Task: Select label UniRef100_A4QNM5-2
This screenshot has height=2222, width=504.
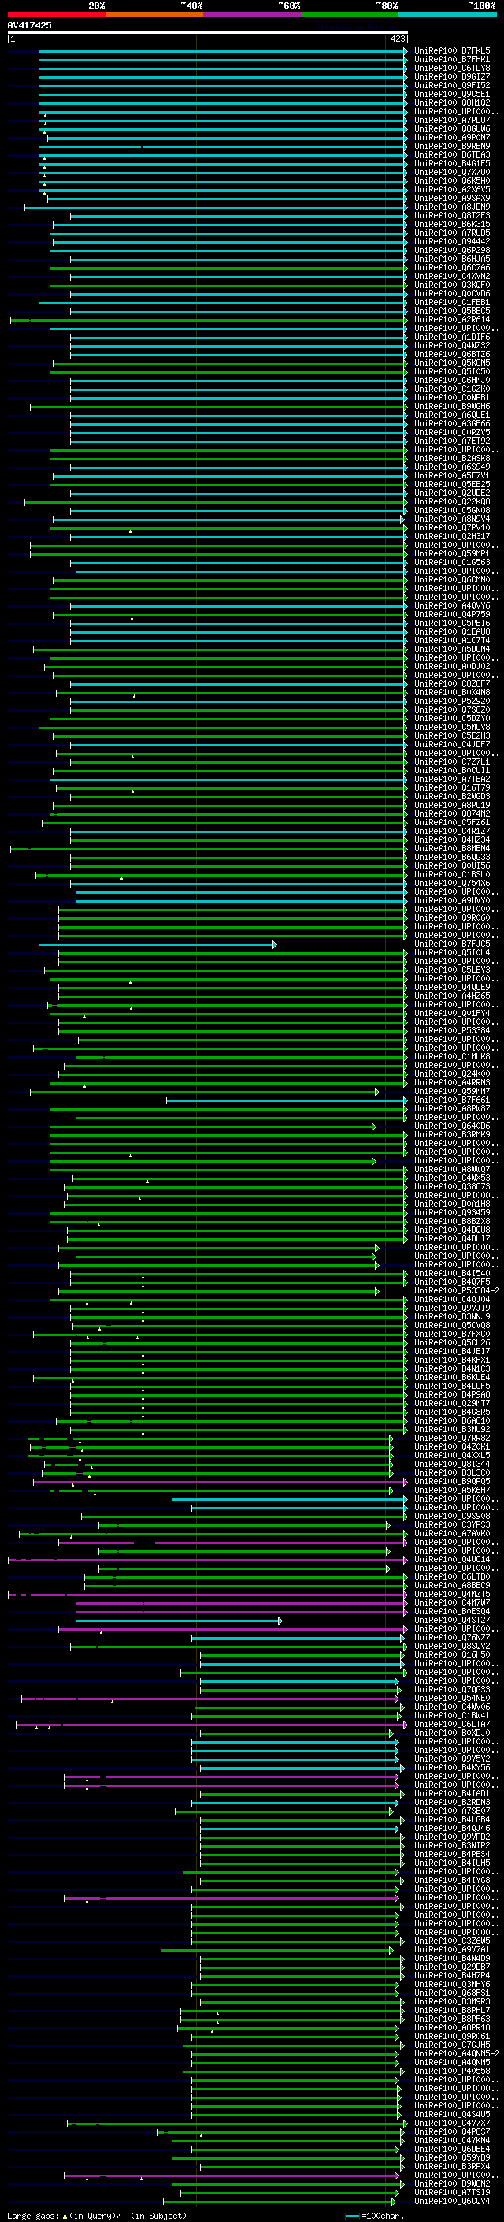Action: click(x=457, y=2053)
